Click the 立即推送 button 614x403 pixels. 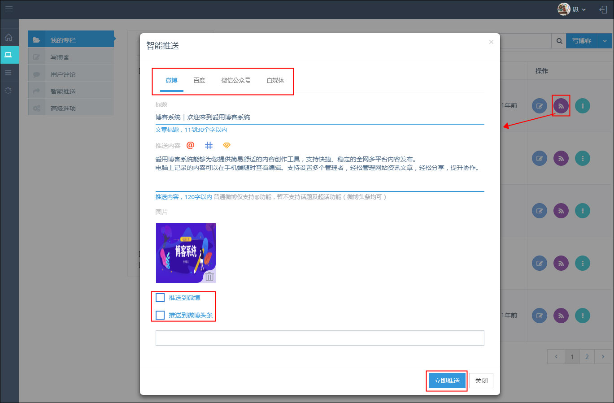pyautogui.click(x=447, y=381)
